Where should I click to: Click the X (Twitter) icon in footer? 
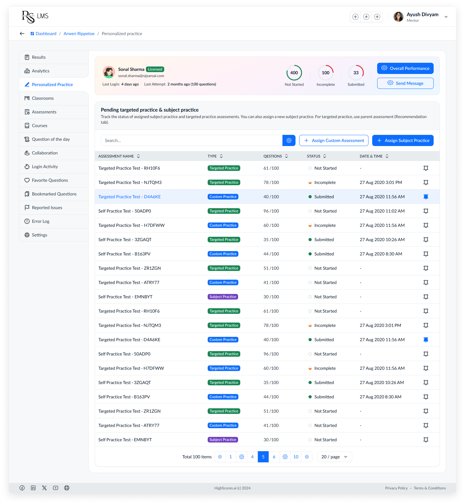pyautogui.click(x=44, y=488)
